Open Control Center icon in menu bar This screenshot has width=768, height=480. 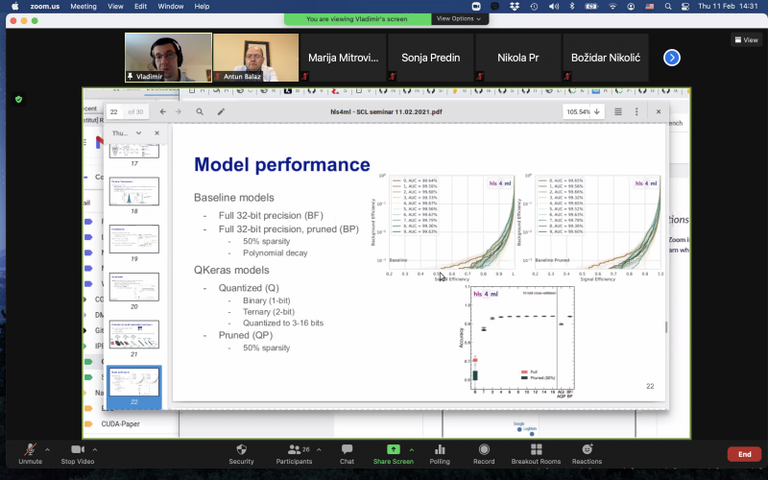(x=685, y=7)
